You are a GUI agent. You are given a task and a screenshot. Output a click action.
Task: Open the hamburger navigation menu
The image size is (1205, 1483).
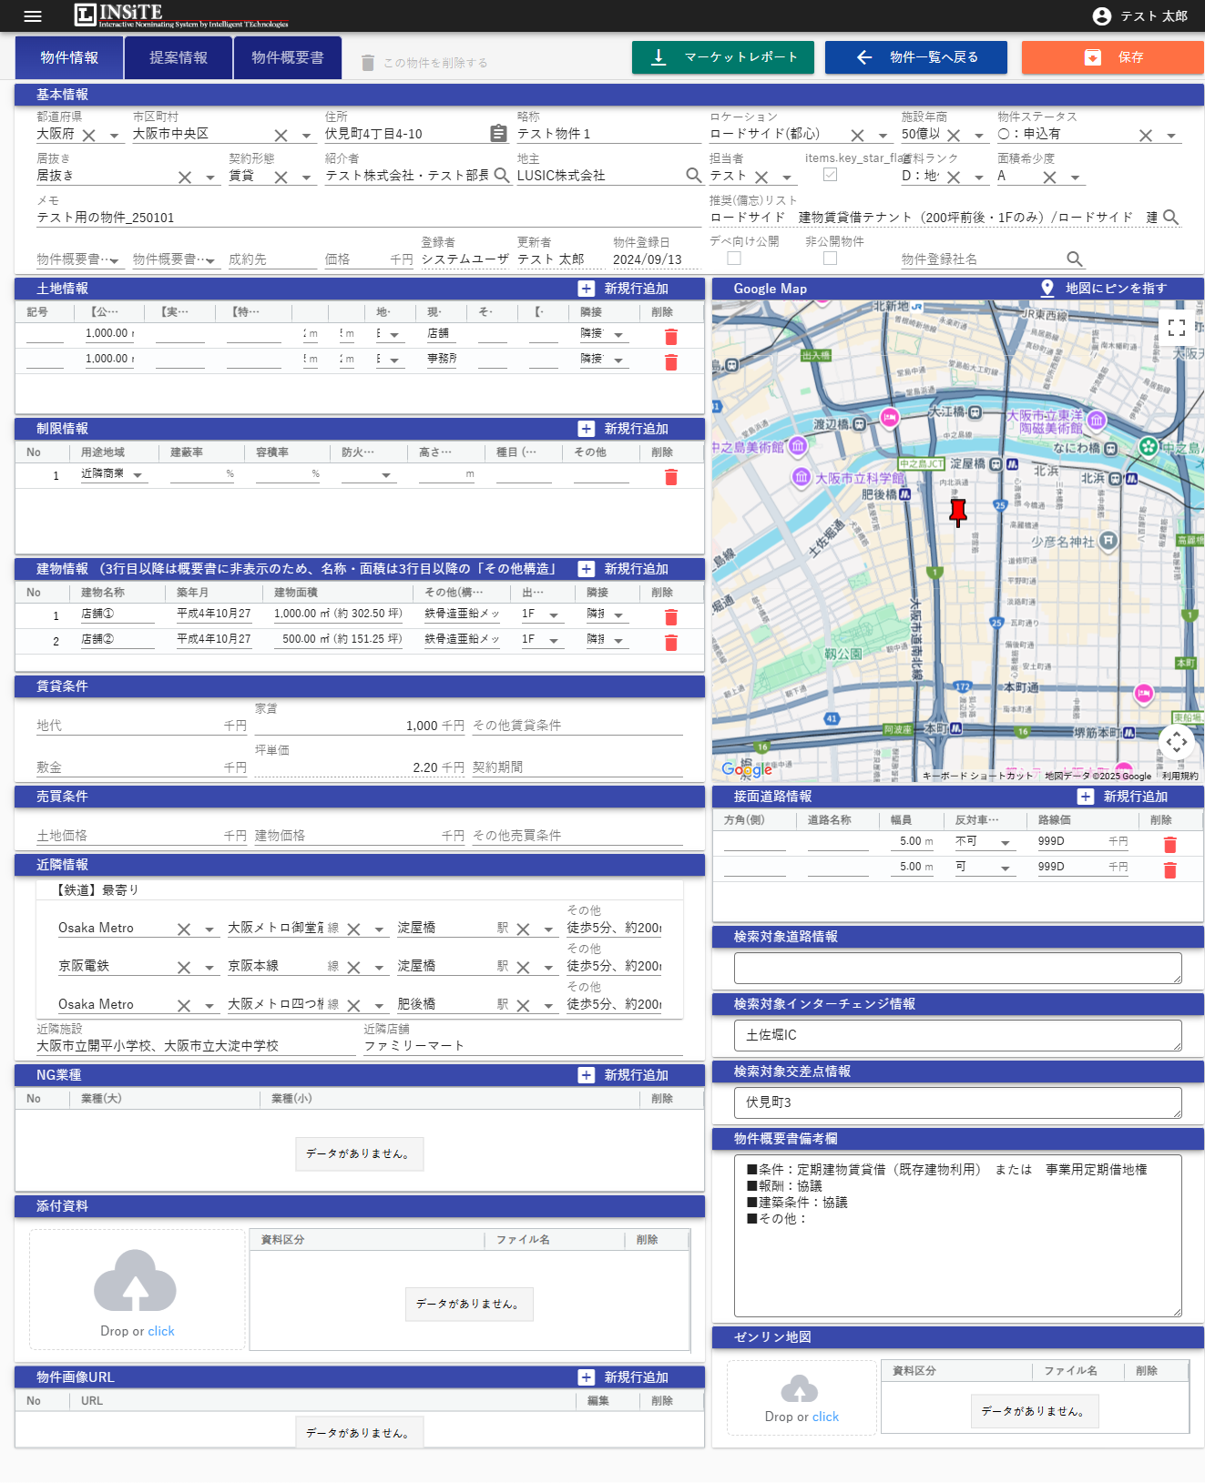coord(33,15)
